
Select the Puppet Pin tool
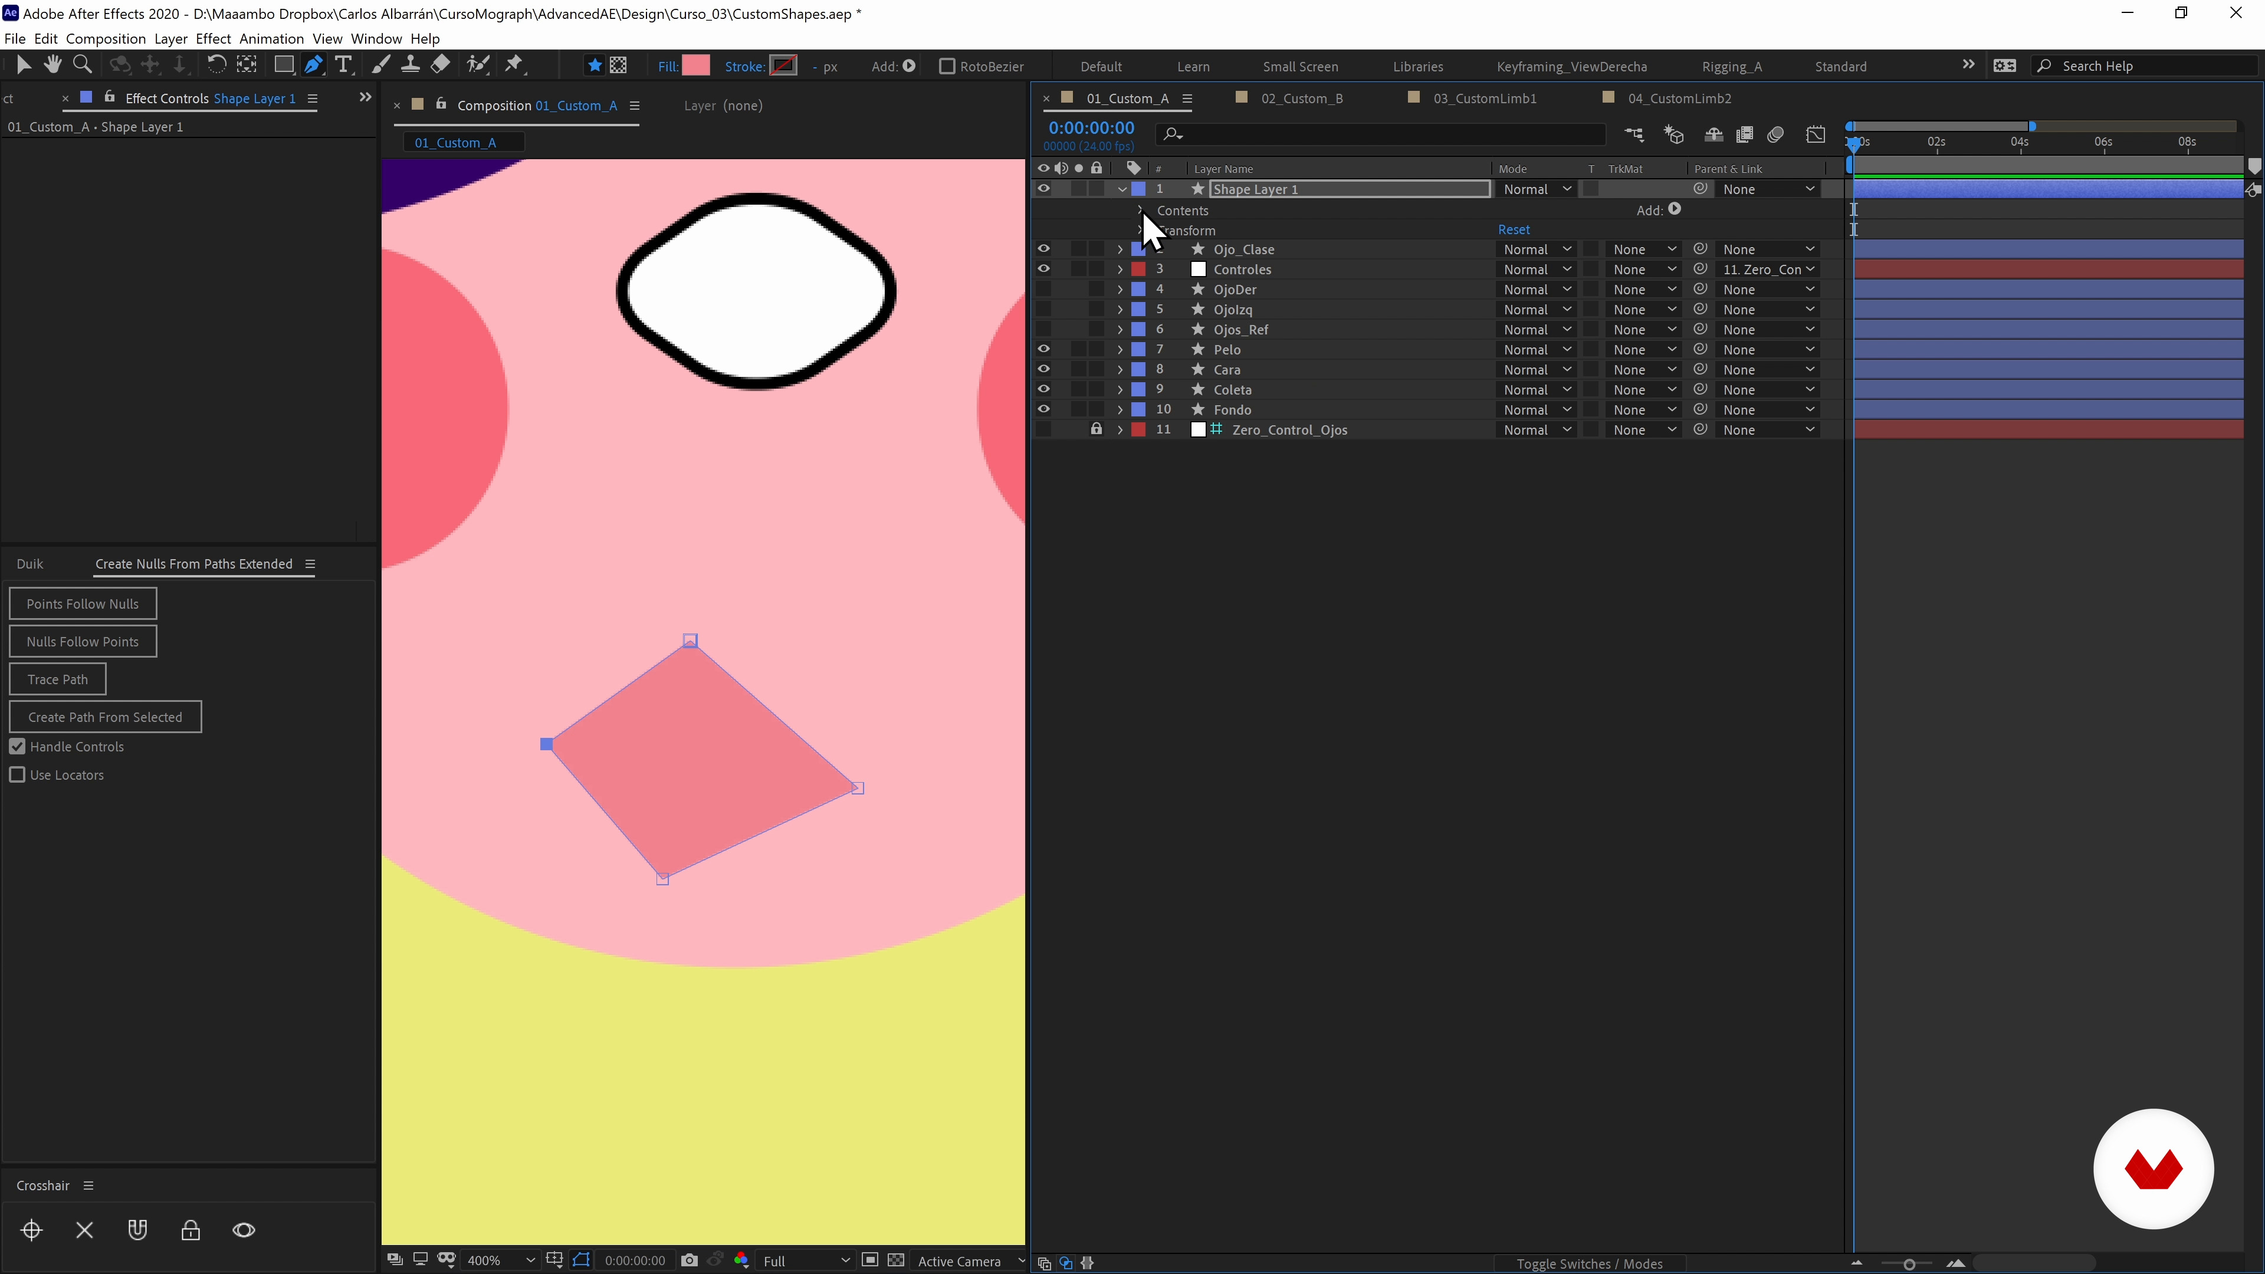click(514, 65)
